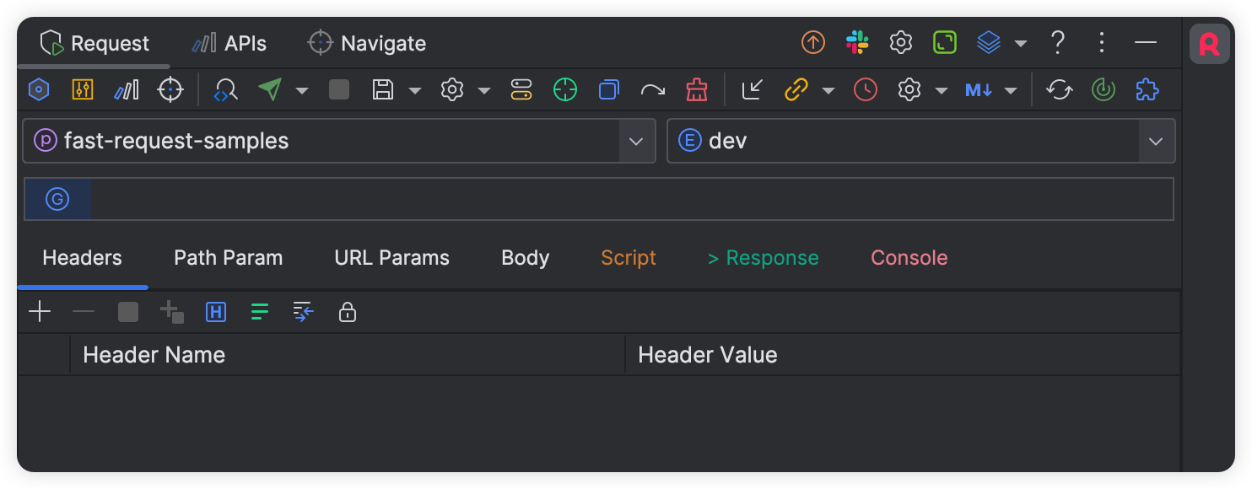Click the sync refresh arrows icon
This screenshot has width=1252, height=489.
(1059, 90)
